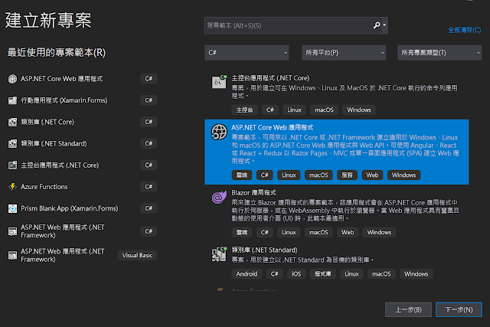
Task: Choose the 主控台應用程式 (.NET Core) template title
Action: (270, 78)
